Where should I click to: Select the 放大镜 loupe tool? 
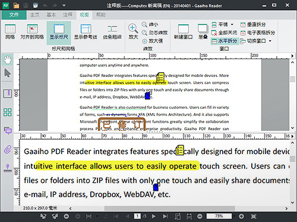[x=153, y=41]
